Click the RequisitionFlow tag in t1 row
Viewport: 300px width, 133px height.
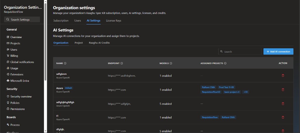coord(210,117)
